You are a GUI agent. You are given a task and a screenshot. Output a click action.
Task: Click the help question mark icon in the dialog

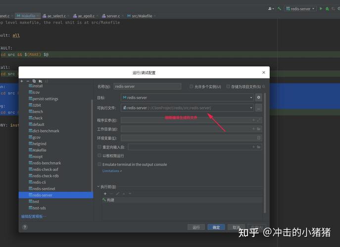click(x=25, y=227)
